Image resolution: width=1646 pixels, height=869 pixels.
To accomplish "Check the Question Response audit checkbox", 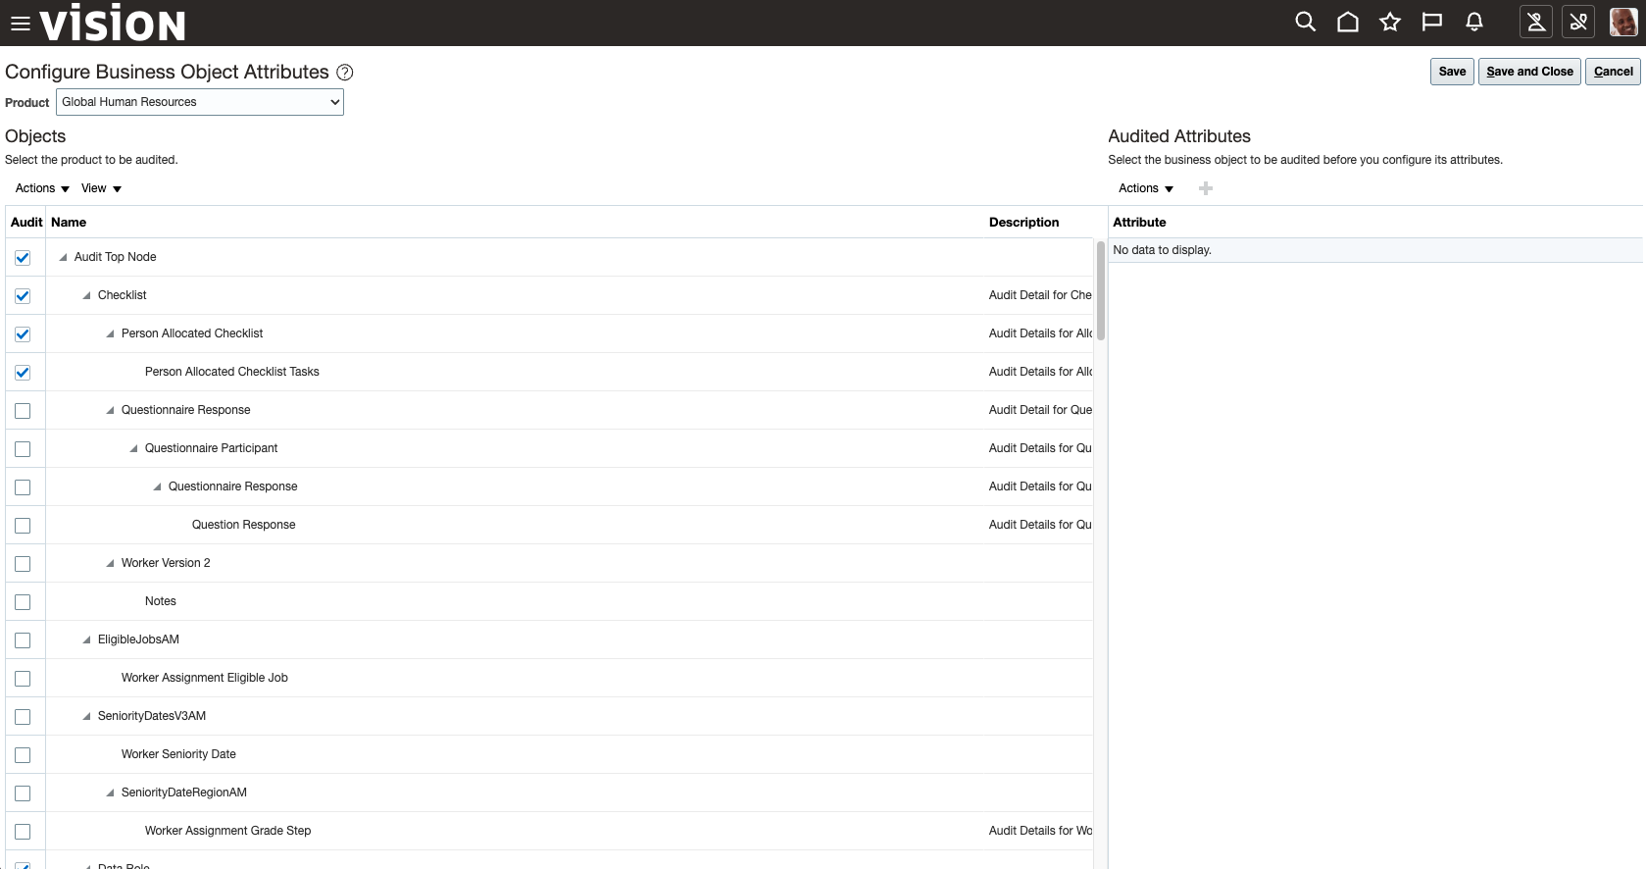I will tap(23, 526).
